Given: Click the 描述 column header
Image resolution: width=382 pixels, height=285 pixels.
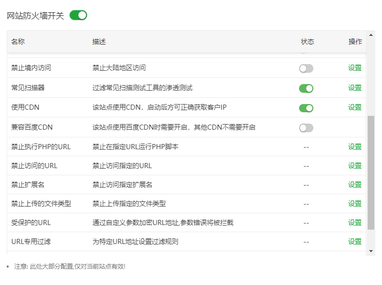Looking at the screenshot, I should coord(99,42).
